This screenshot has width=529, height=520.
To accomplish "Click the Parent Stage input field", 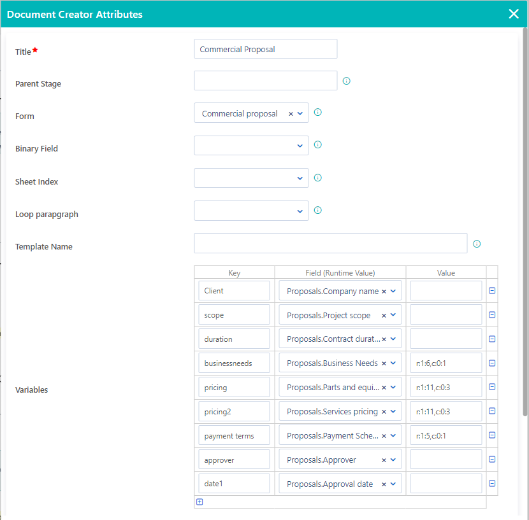I will click(266, 81).
